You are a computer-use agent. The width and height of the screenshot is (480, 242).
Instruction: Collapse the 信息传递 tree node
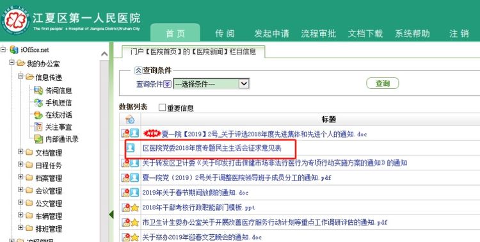[x=20, y=76]
